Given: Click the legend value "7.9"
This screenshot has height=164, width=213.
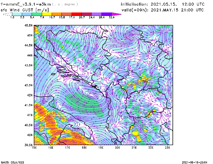Looking at the screenshot, I should (x=42, y=17).
